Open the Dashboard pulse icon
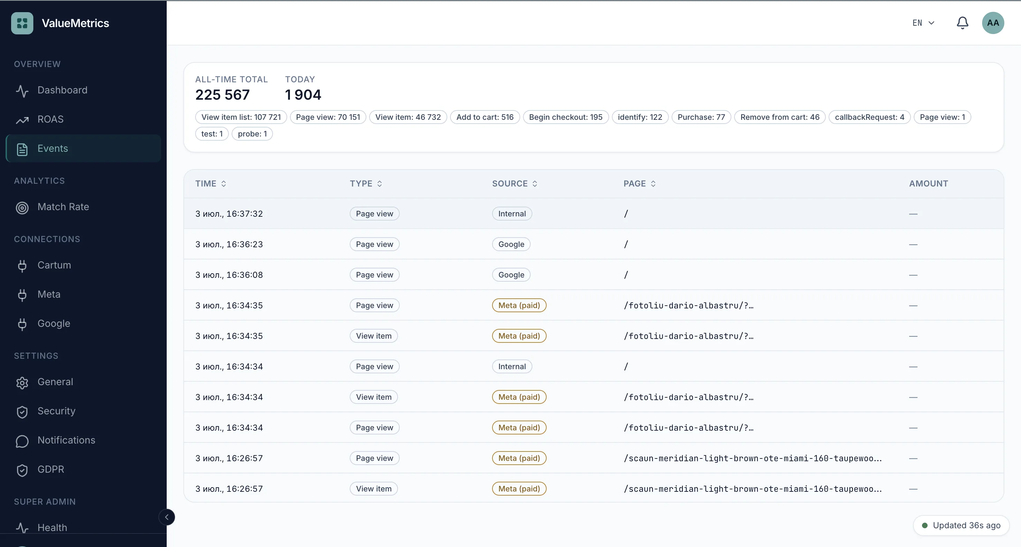This screenshot has width=1021, height=547. [22, 91]
